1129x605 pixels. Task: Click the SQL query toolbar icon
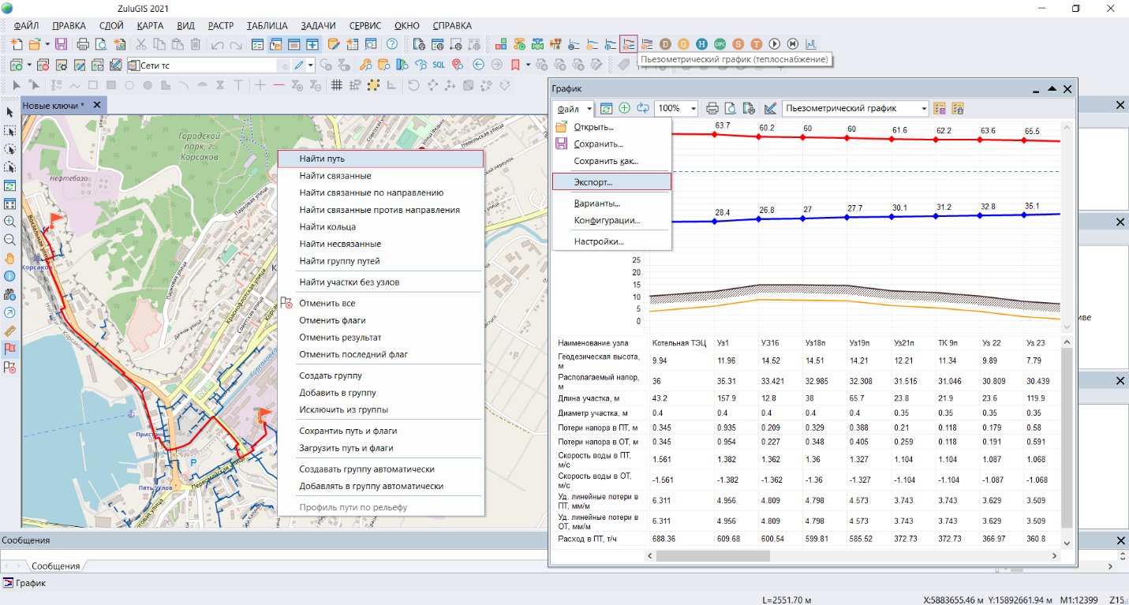[439, 65]
